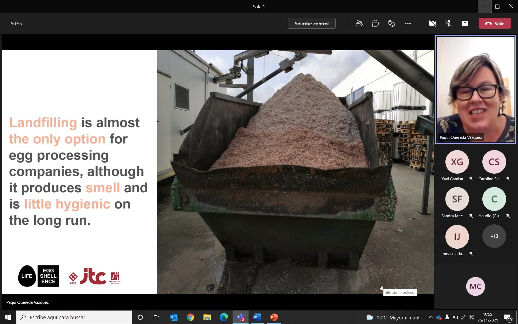518x324 pixels.
Task: Open the clock showing 10:59
Action: pyautogui.click(x=488, y=317)
